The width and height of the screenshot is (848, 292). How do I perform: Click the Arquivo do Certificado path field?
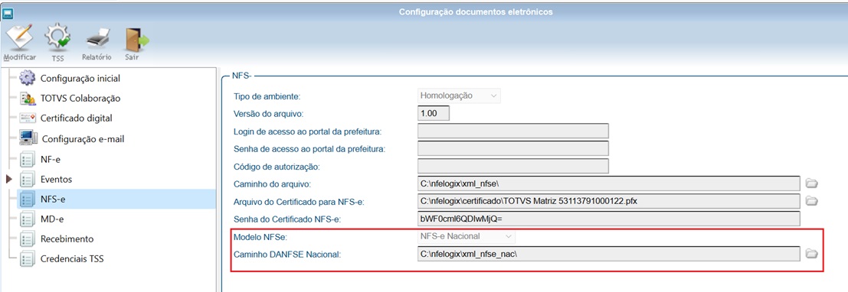click(x=609, y=201)
